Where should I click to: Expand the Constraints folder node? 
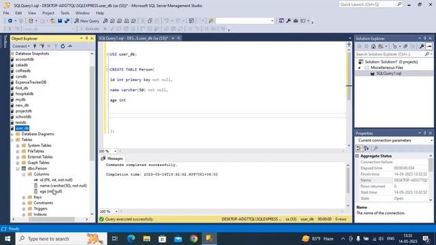click(x=24, y=203)
